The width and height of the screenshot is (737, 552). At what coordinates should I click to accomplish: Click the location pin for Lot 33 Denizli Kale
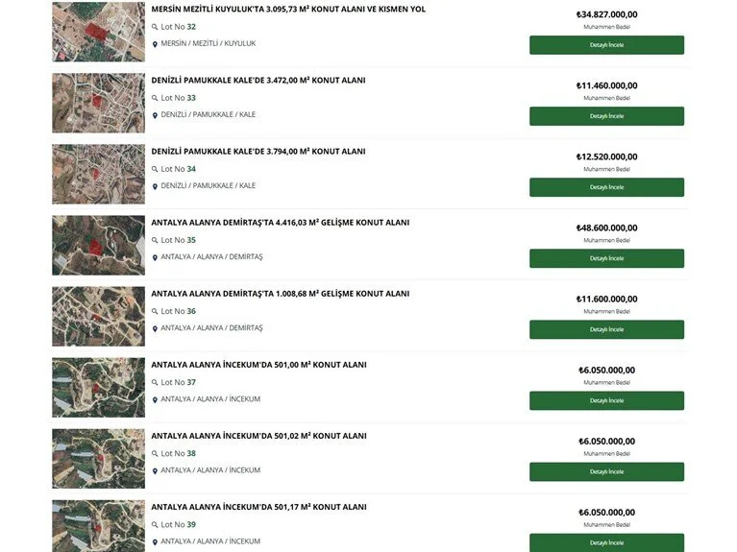click(155, 115)
